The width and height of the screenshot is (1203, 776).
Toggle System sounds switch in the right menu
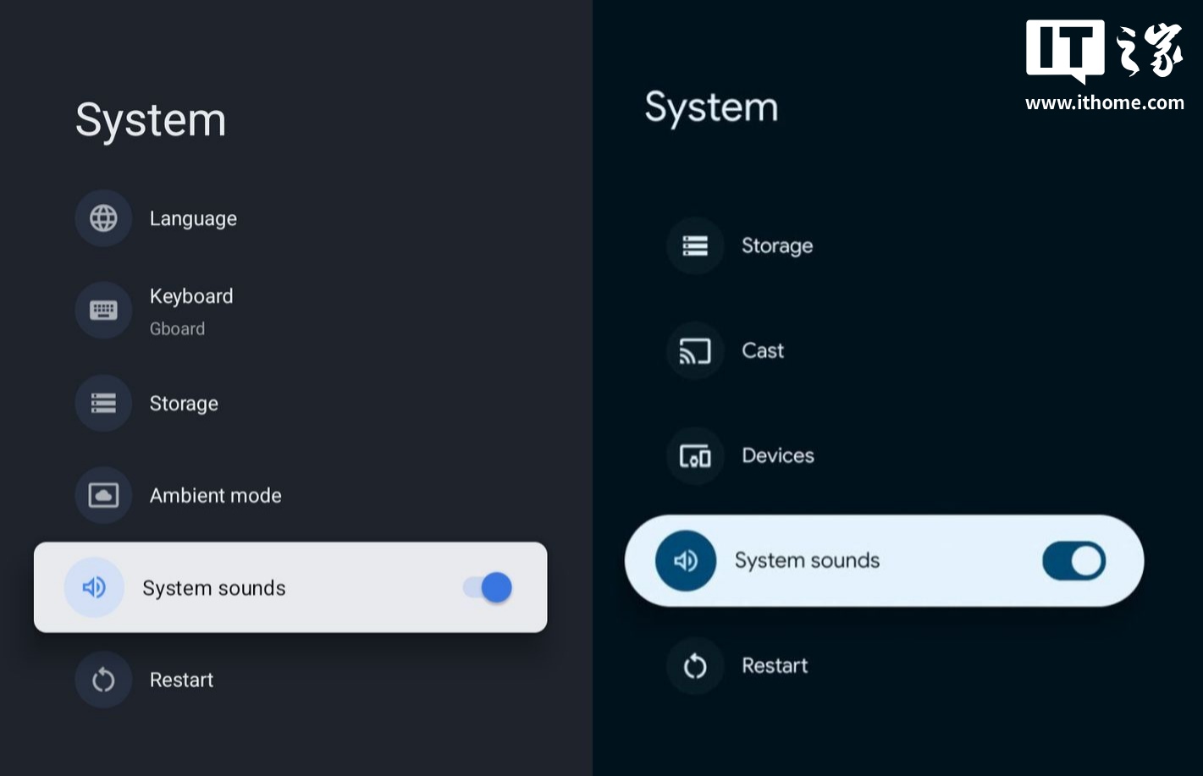tap(1074, 560)
